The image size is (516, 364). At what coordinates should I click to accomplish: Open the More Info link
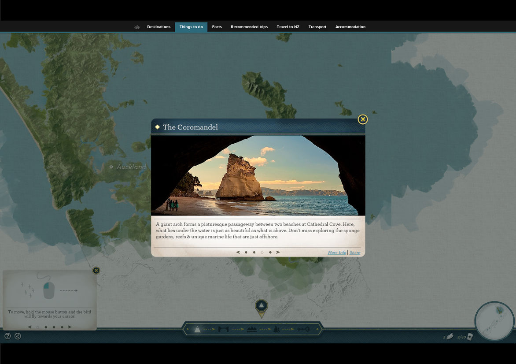tap(337, 253)
